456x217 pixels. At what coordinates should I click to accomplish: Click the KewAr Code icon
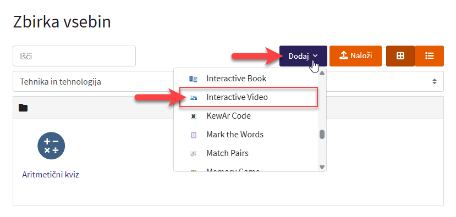point(194,116)
